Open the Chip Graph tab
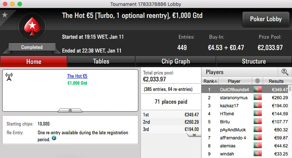The image size is (292, 158). tap(176, 61)
